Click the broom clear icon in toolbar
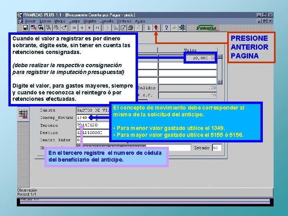This screenshot has height=216, width=288. click(x=64, y=28)
